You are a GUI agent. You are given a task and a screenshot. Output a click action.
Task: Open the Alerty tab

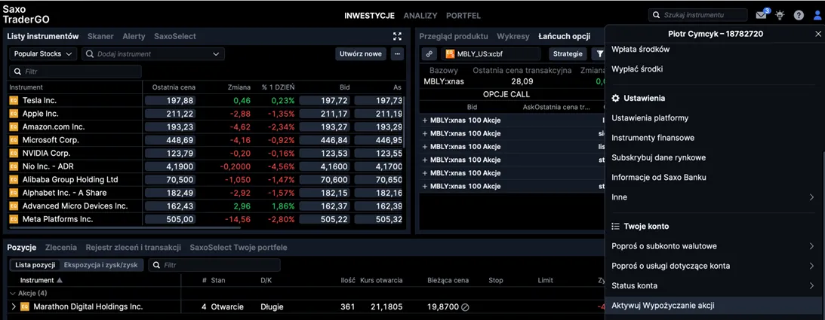(134, 36)
